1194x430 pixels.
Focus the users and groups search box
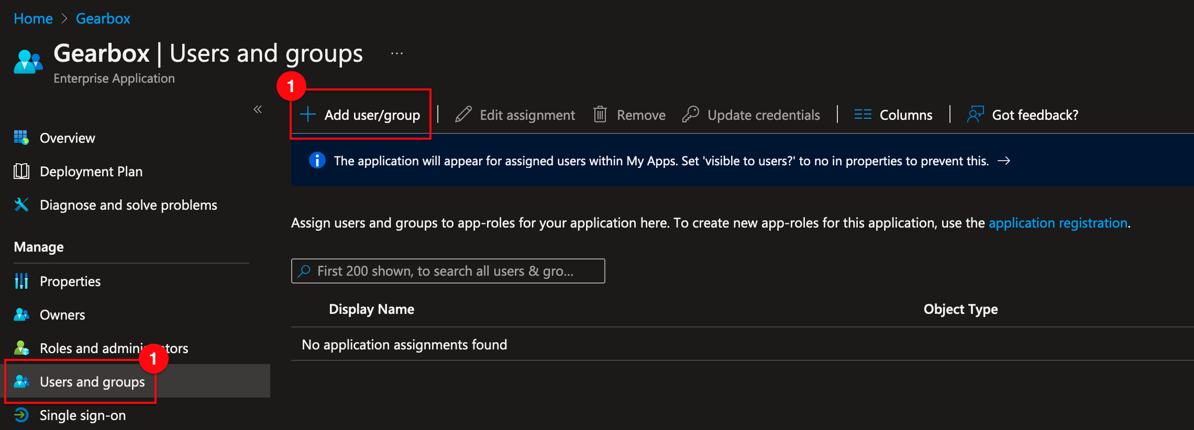tap(448, 271)
